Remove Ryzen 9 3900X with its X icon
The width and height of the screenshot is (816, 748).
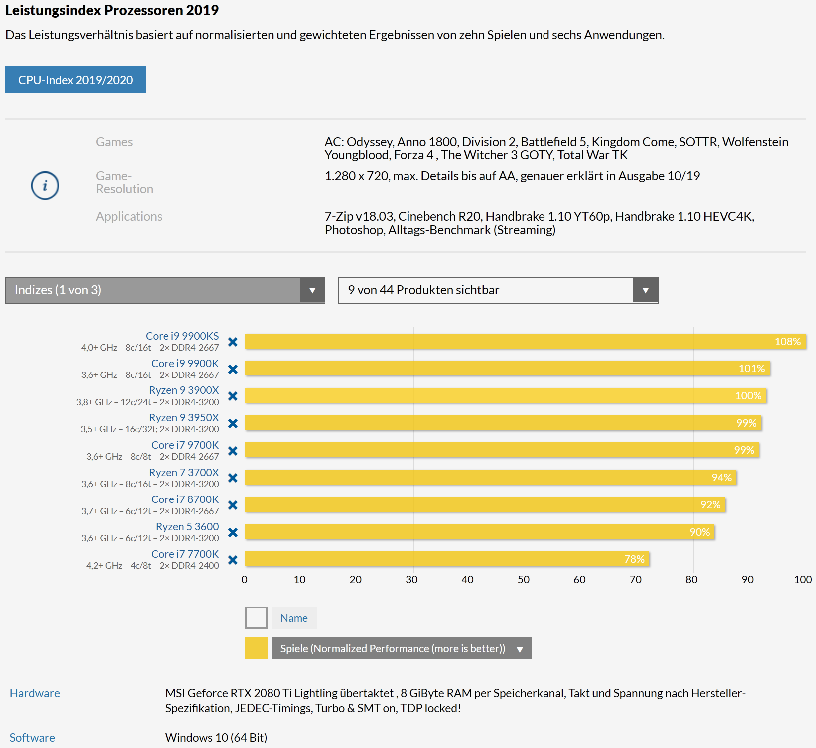[233, 396]
